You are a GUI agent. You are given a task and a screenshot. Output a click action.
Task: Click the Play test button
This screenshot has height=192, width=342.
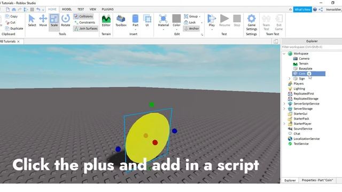pos(212,20)
